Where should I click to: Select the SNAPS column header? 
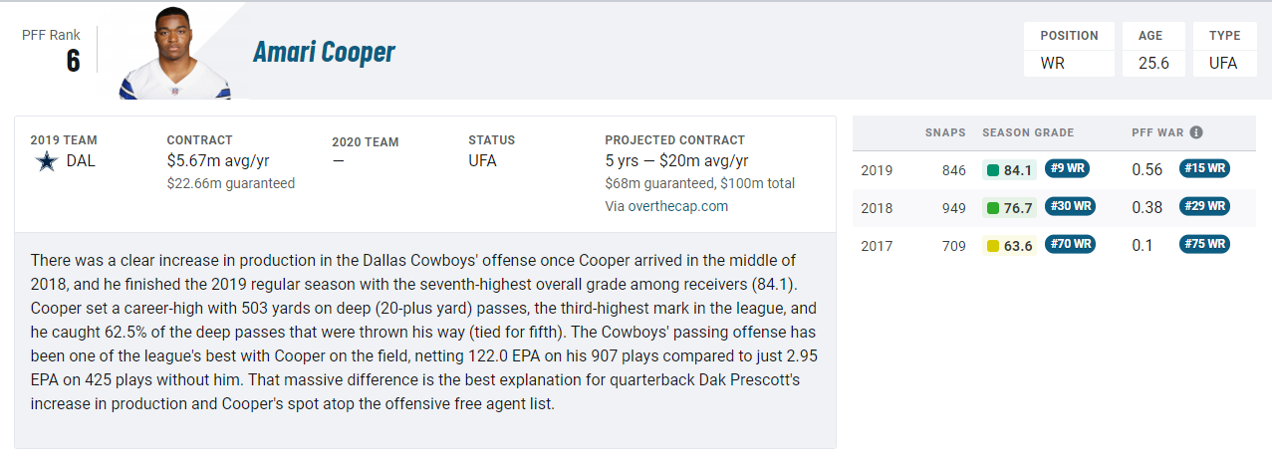click(x=945, y=132)
